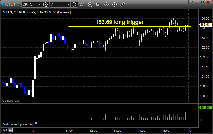Click the 154.00 price axis label
Image resolution: width=213 pixels, height=134 pixels.
[204, 18]
